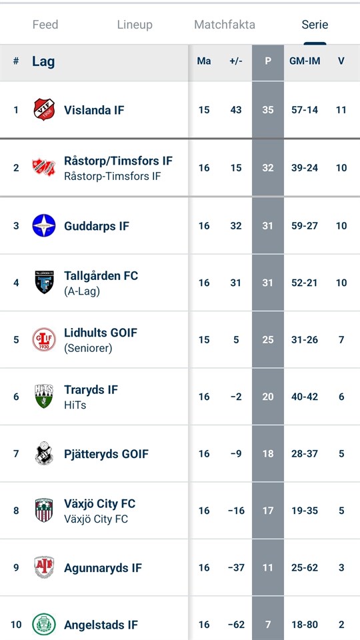360x640 pixels.
Task: Open the Lineup tab
Action: pyautogui.click(x=135, y=25)
